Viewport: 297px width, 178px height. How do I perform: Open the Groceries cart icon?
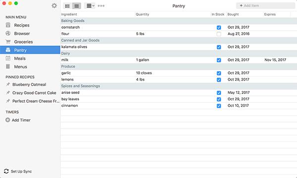coord(8,42)
